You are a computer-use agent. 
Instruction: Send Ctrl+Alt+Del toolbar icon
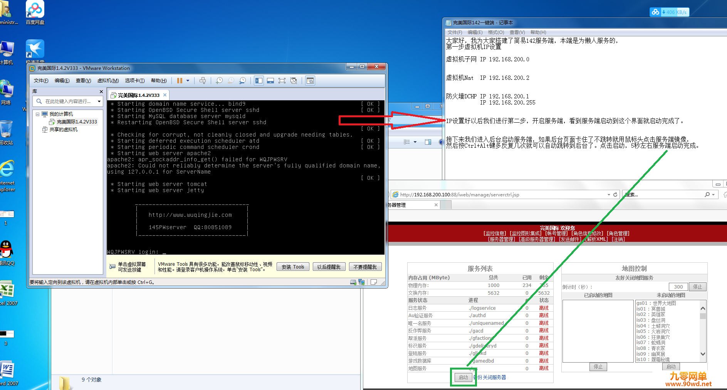point(203,81)
